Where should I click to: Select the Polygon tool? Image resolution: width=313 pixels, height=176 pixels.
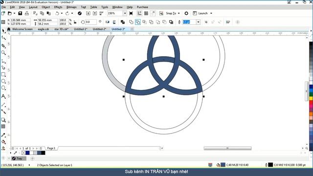pos(3,88)
